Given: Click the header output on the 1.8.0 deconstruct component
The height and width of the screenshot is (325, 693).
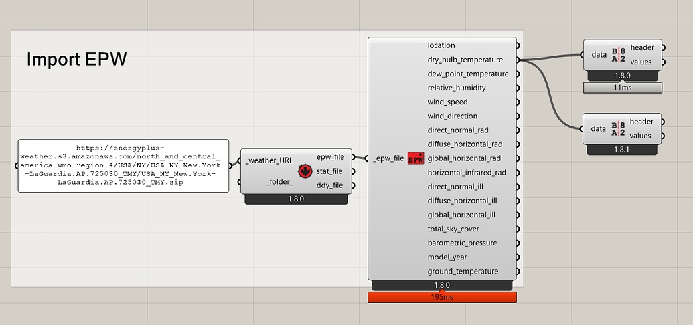Looking at the screenshot, I should point(641,47).
